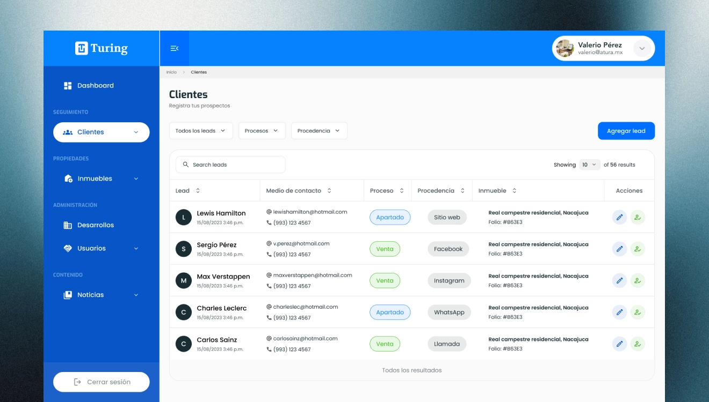
Task: Click the green assign-user icon for Carlos Sainz
Action: pyautogui.click(x=638, y=344)
